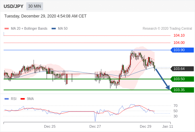Click the 103.50 green support tag
The width and height of the screenshot is (195, 132).
click(x=182, y=79)
